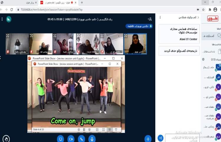Expand يوسفى زهرا webcam to fullscreen
The image size is (221, 142).
click(x=8, y=36)
